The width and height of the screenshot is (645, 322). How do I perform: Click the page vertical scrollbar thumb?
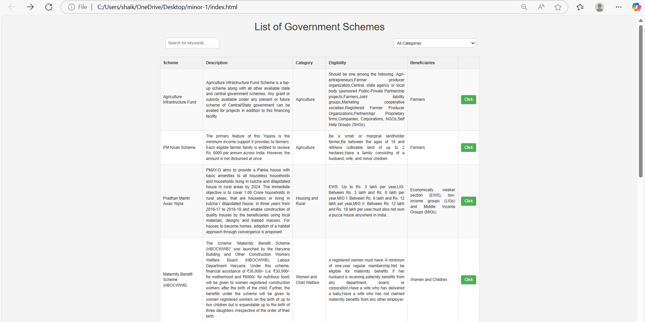(641, 101)
